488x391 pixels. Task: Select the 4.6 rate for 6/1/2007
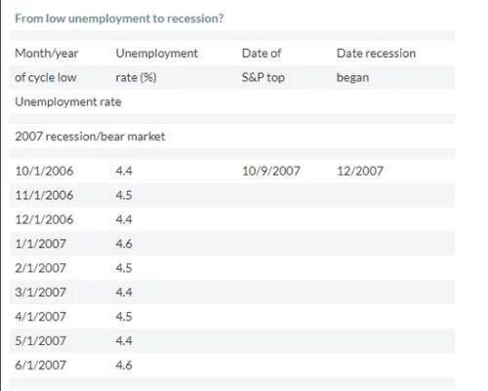pyautogui.click(x=124, y=365)
